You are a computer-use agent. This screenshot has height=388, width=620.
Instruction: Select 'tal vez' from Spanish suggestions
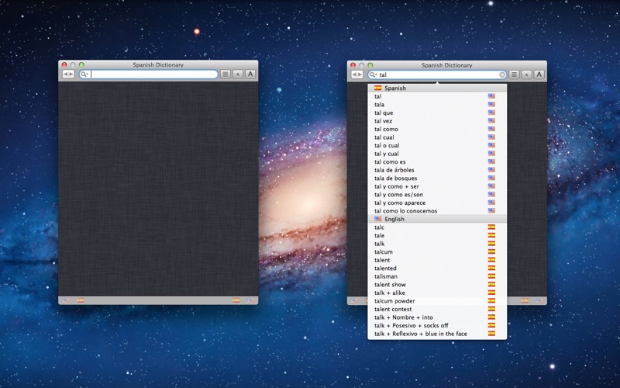384,120
